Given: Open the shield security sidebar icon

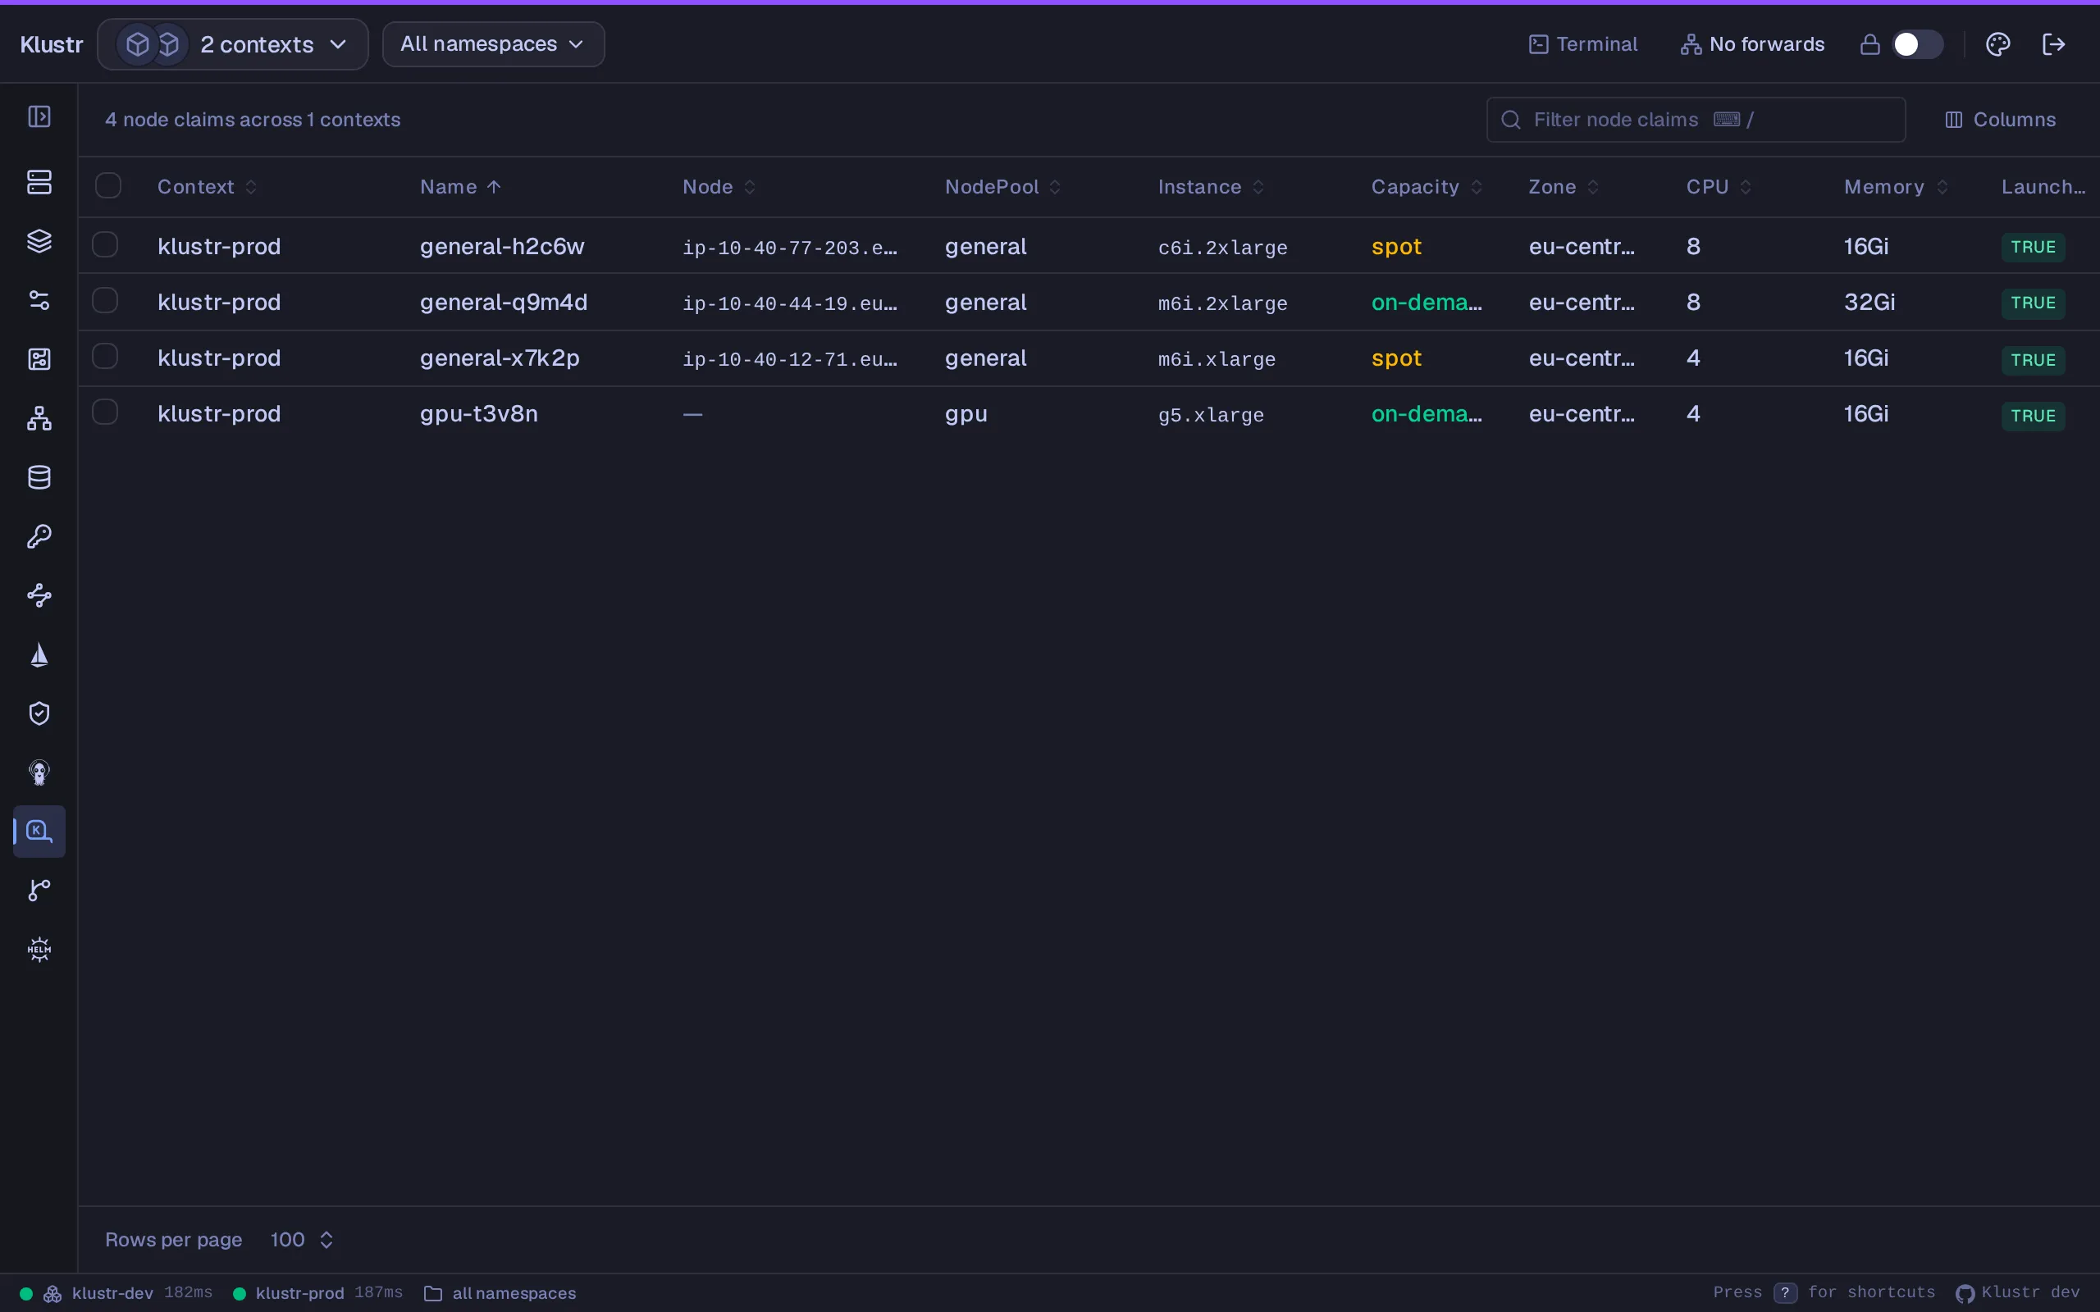Looking at the screenshot, I should (x=39, y=713).
